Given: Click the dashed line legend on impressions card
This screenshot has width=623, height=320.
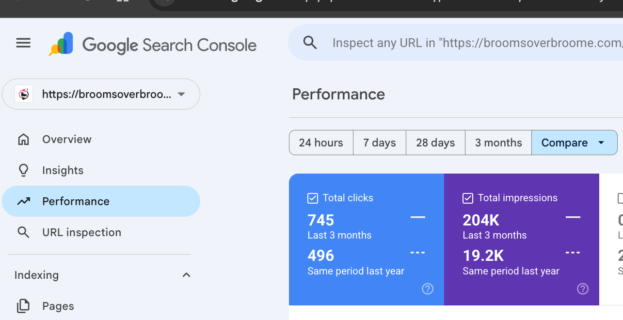Looking at the screenshot, I should coord(573,253).
